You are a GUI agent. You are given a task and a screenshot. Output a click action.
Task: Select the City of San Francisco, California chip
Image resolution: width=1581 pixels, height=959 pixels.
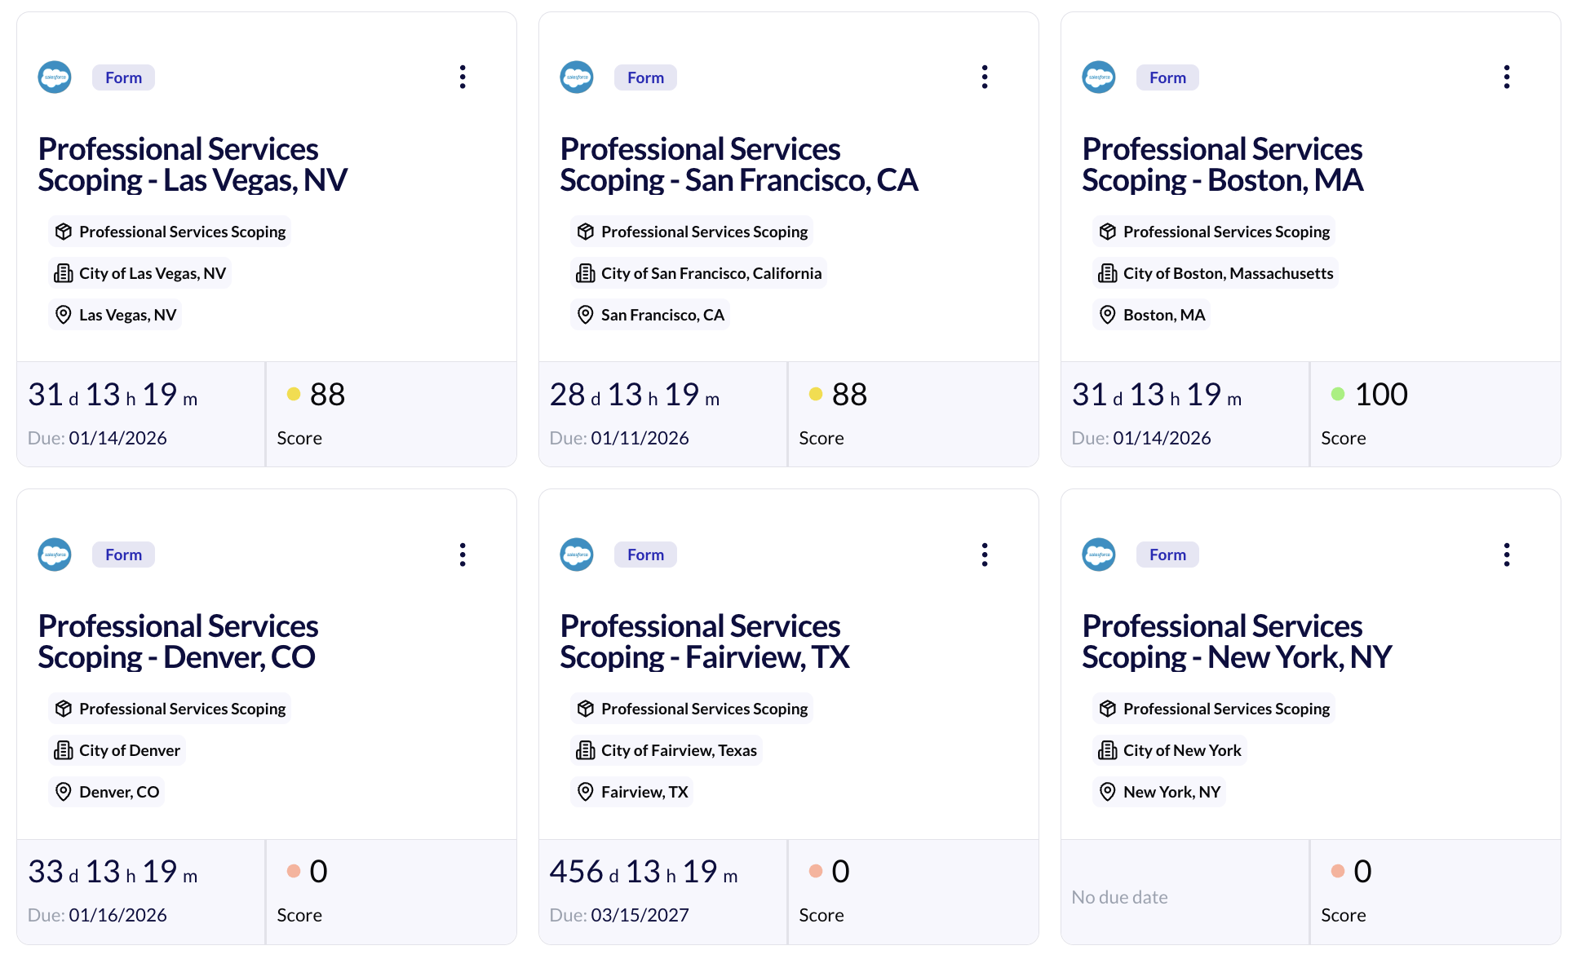[x=699, y=273]
